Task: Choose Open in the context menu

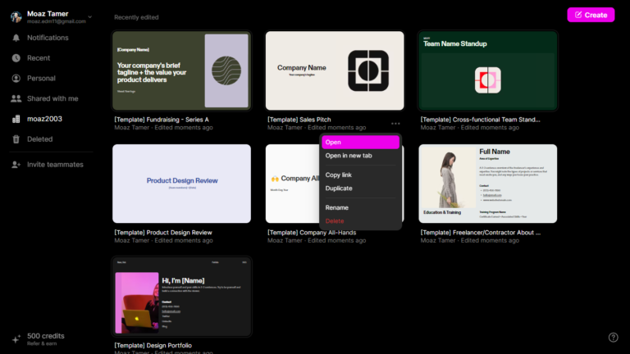Action: [359, 143]
